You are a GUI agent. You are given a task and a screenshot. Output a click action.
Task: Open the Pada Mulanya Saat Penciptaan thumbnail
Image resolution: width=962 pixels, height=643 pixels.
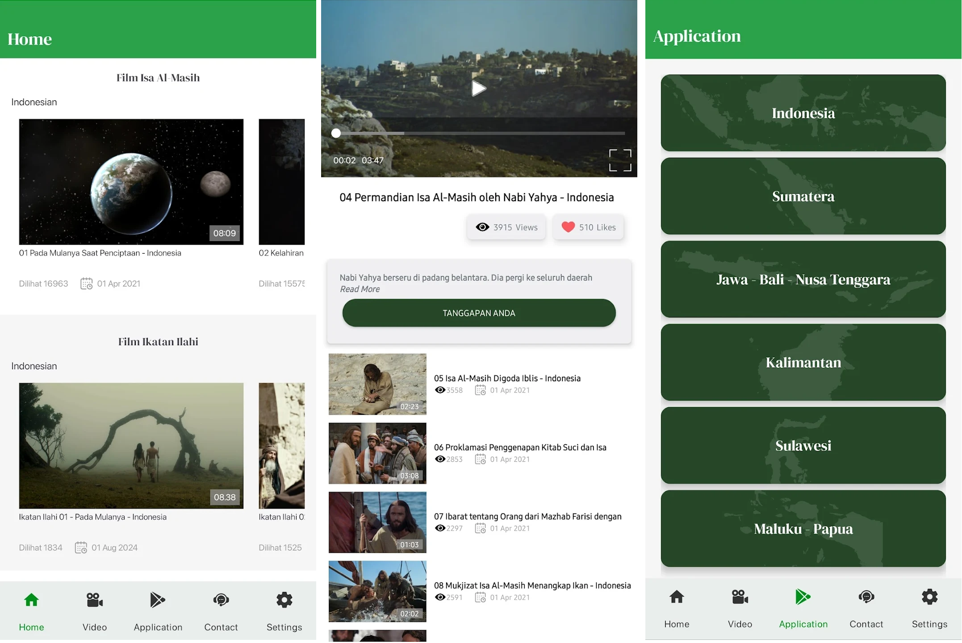tap(131, 182)
